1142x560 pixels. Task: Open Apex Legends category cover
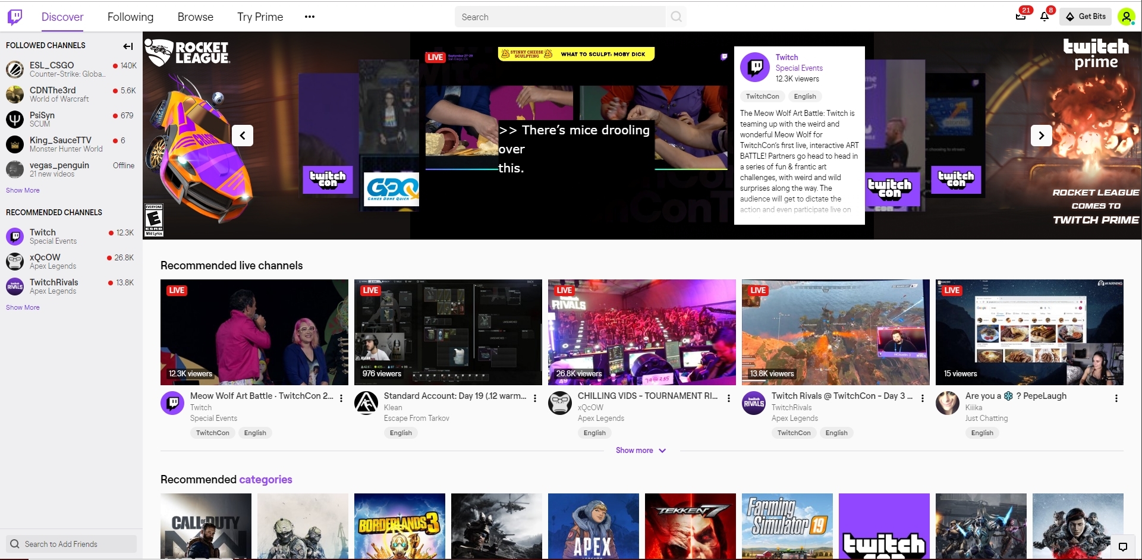click(593, 526)
